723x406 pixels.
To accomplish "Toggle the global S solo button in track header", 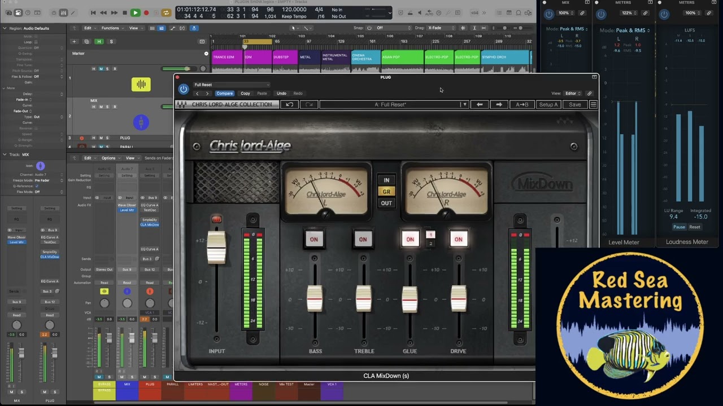I will click(111, 41).
